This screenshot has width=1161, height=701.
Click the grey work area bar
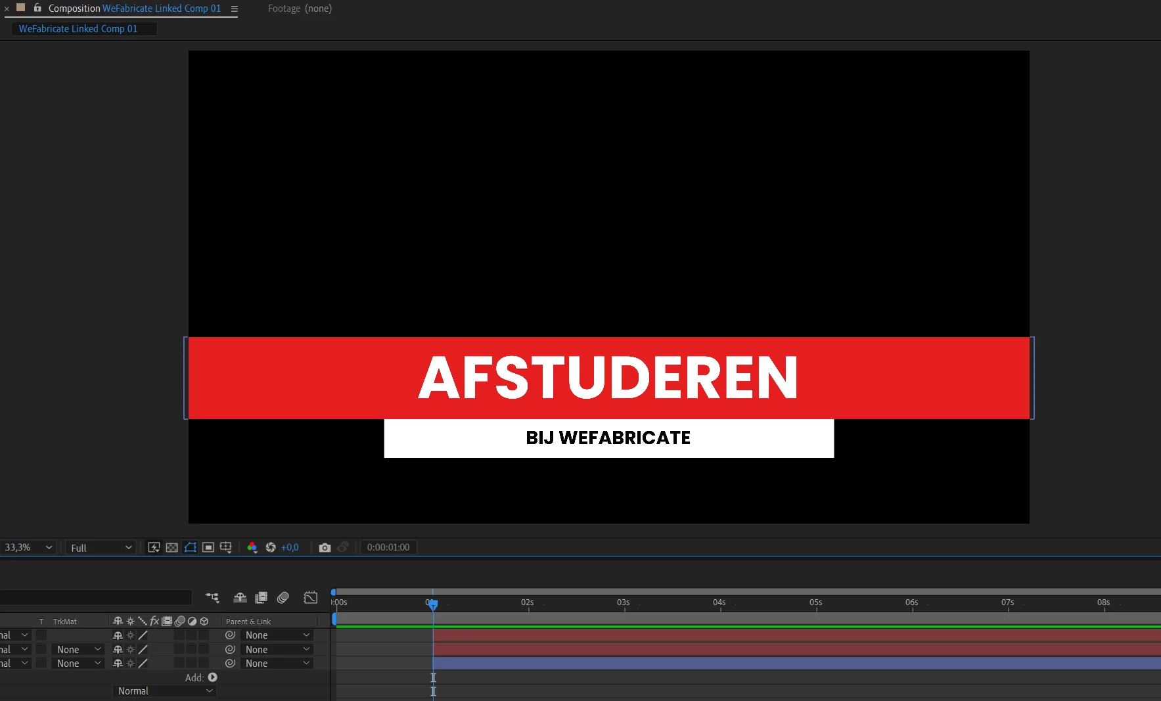click(748, 619)
